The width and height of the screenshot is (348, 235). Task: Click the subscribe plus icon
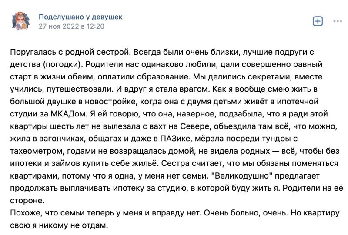(x=318, y=21)
